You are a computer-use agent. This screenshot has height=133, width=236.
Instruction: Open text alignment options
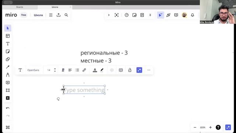tap(70, 70)
